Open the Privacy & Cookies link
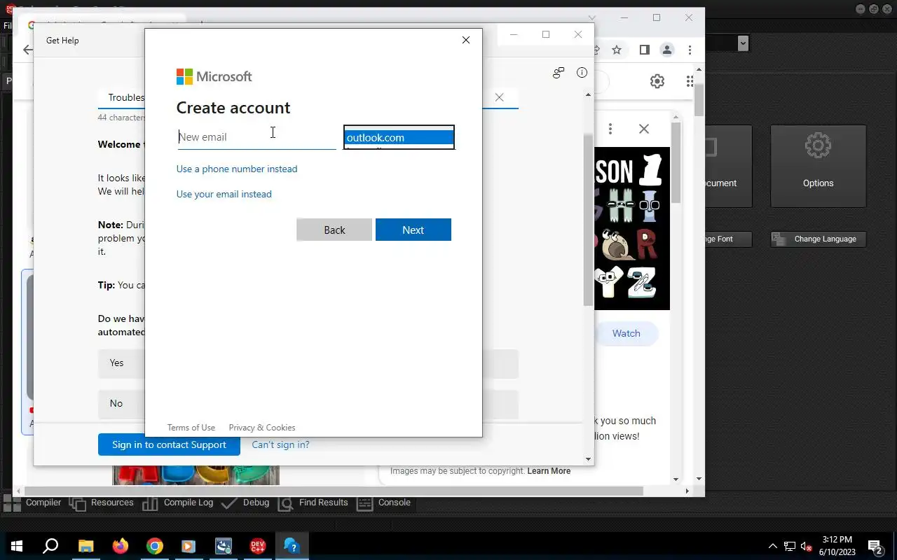Screen dimensions: 897x560 coord(262,428)
